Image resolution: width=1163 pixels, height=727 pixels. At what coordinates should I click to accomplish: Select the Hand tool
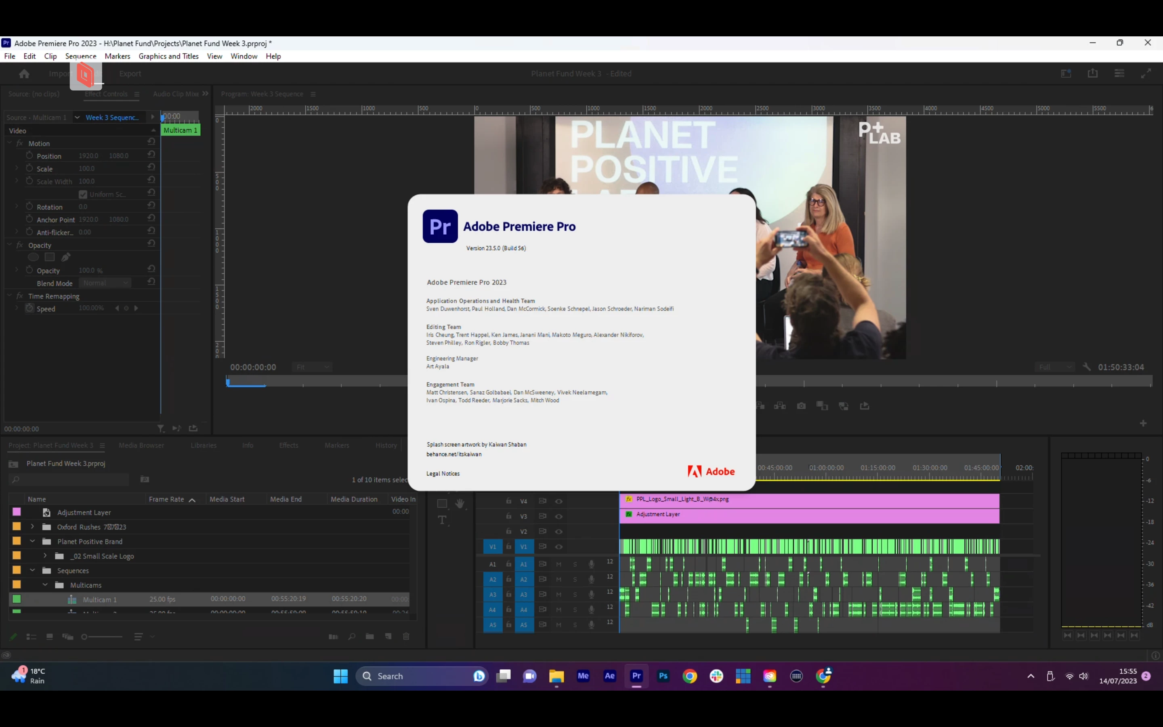pos(460,503)
